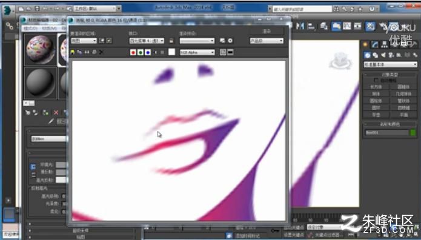The image size is (421, 240).
Task: Copy the rendered image to clipboard
Action: pyautogui.click(x=80, y=52)
